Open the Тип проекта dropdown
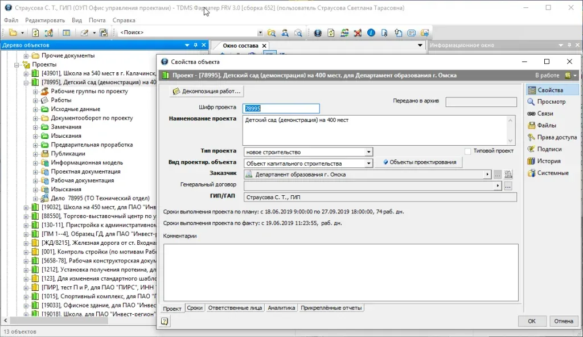The height and width of the screenshot is (337, 583). pyautogui.click(x=369, y=152)
